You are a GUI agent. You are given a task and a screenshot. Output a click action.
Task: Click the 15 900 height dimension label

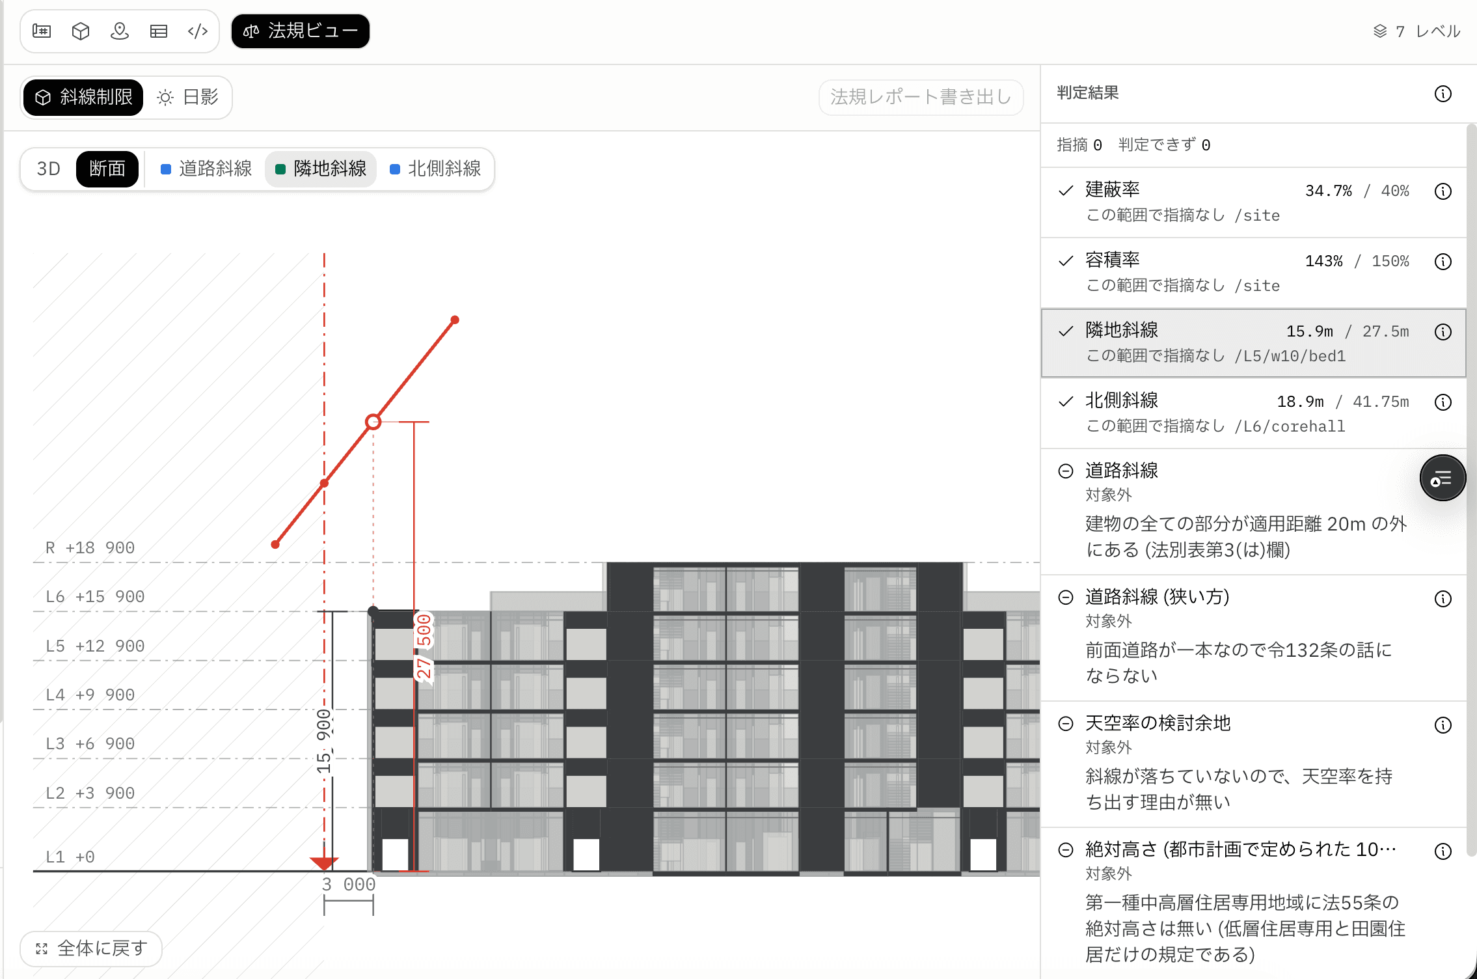(x=323, y=742)
